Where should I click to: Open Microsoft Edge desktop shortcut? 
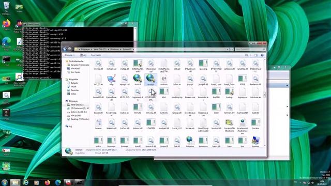click(x=6, y=44)
